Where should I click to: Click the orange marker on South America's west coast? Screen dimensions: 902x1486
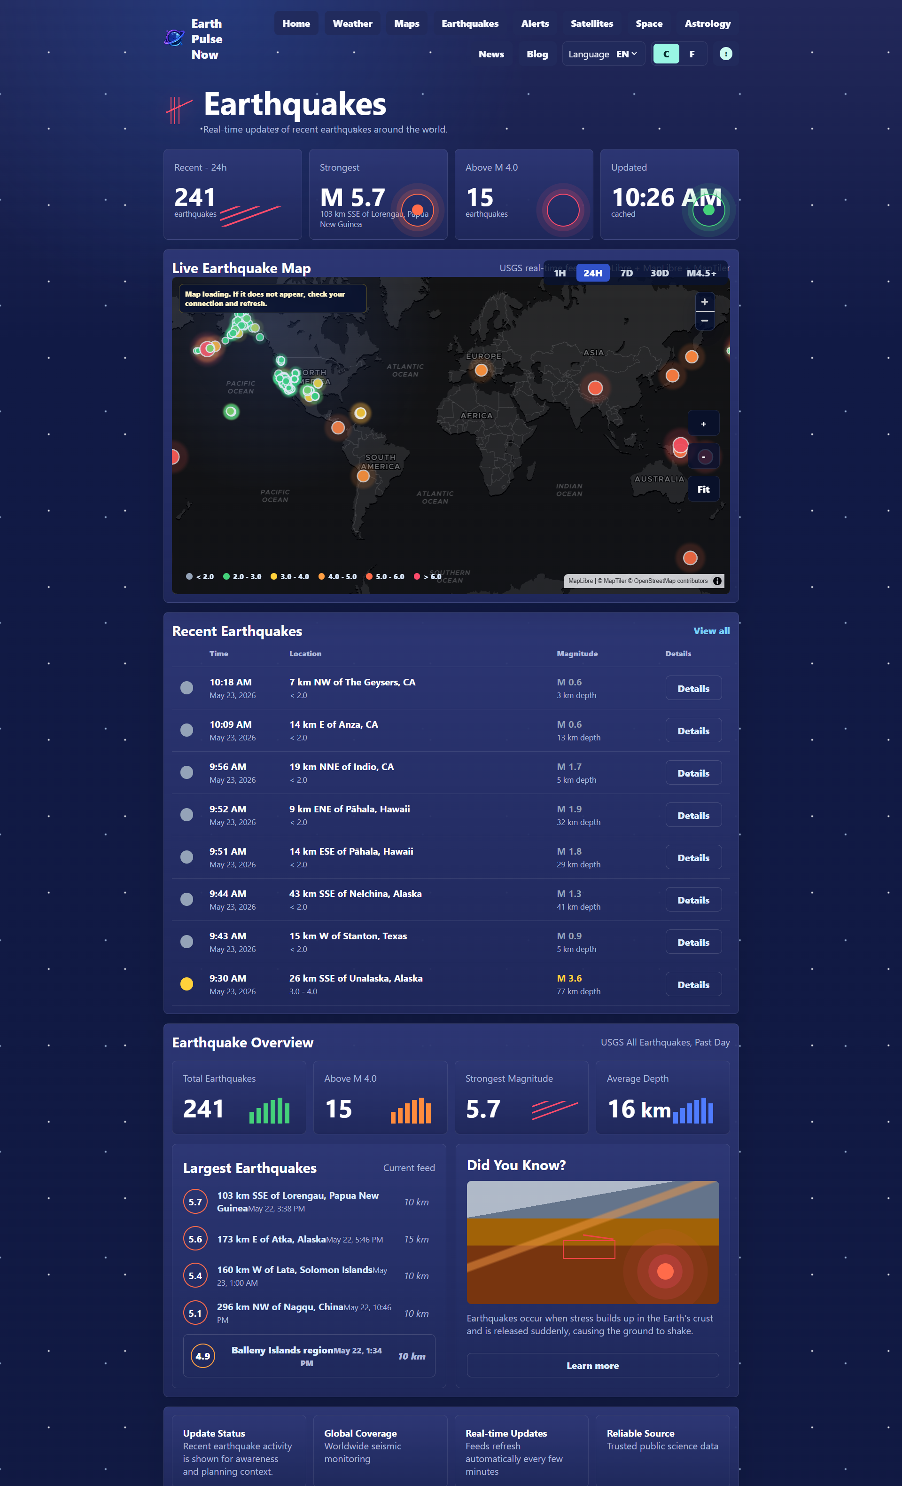coord(363,476)
